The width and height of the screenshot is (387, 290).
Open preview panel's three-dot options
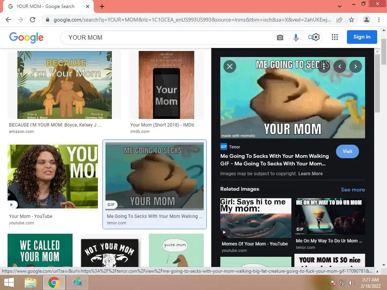(x=324, y=66)
